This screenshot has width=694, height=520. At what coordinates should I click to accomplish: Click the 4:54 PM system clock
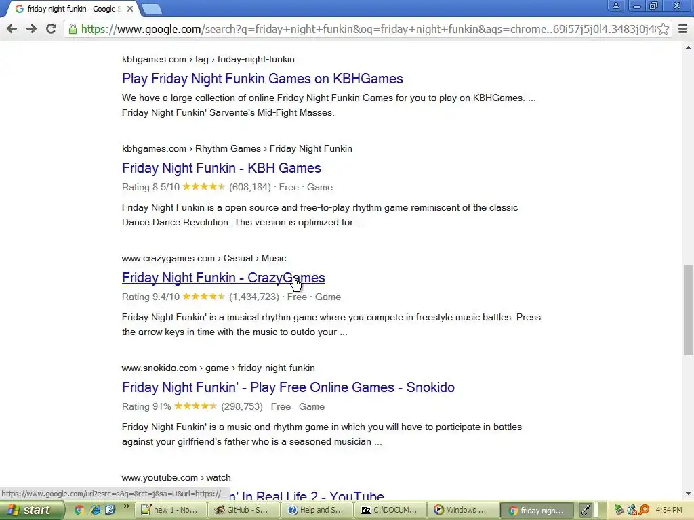(x=669, y=510)
